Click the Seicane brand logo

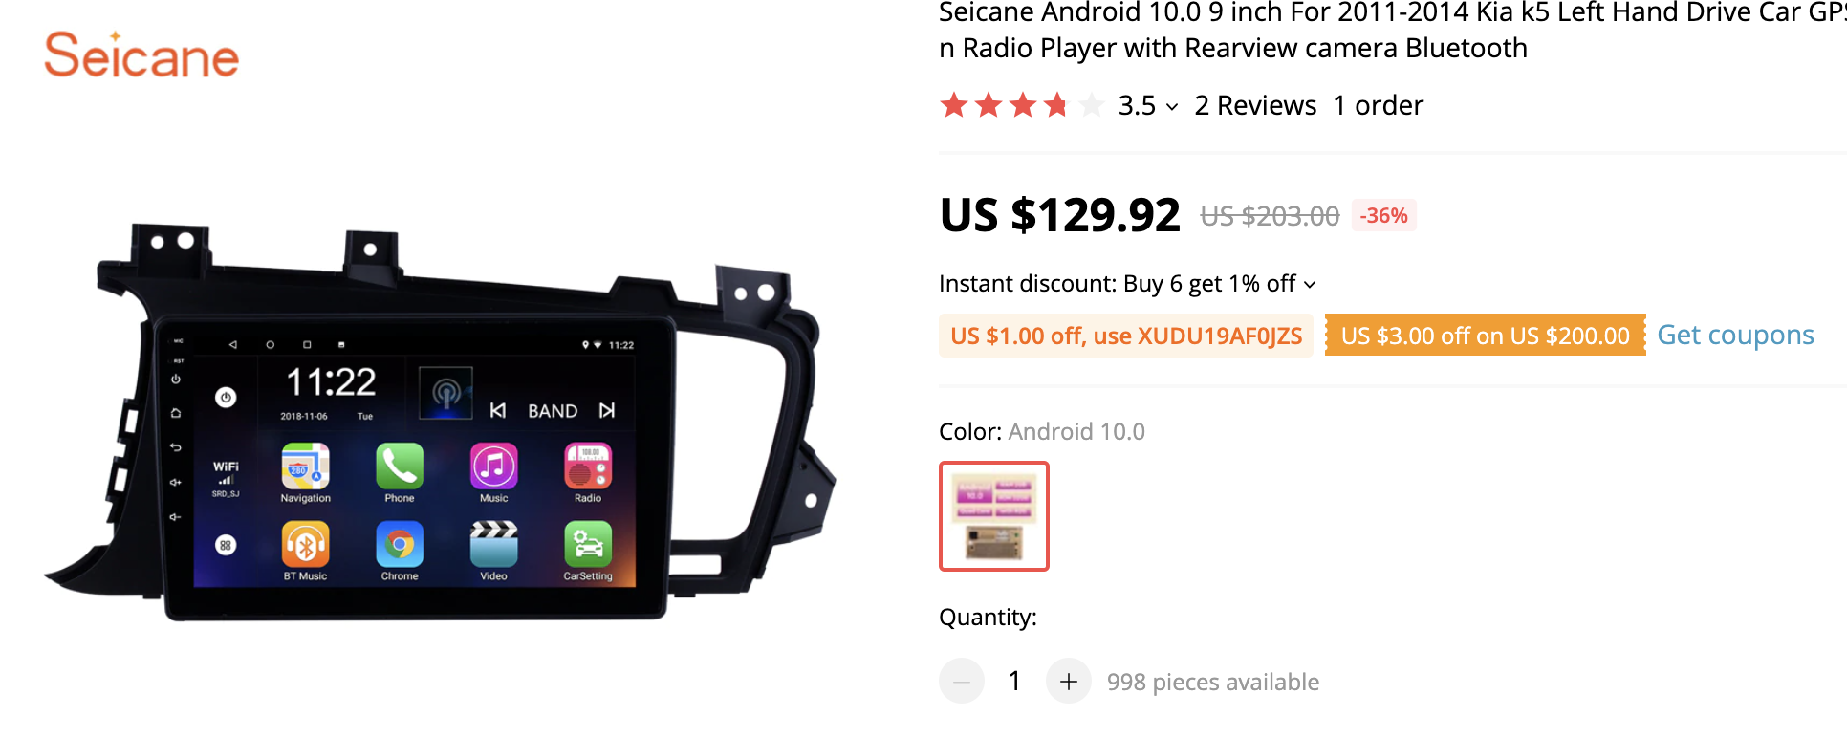click(x=141, y=54)
